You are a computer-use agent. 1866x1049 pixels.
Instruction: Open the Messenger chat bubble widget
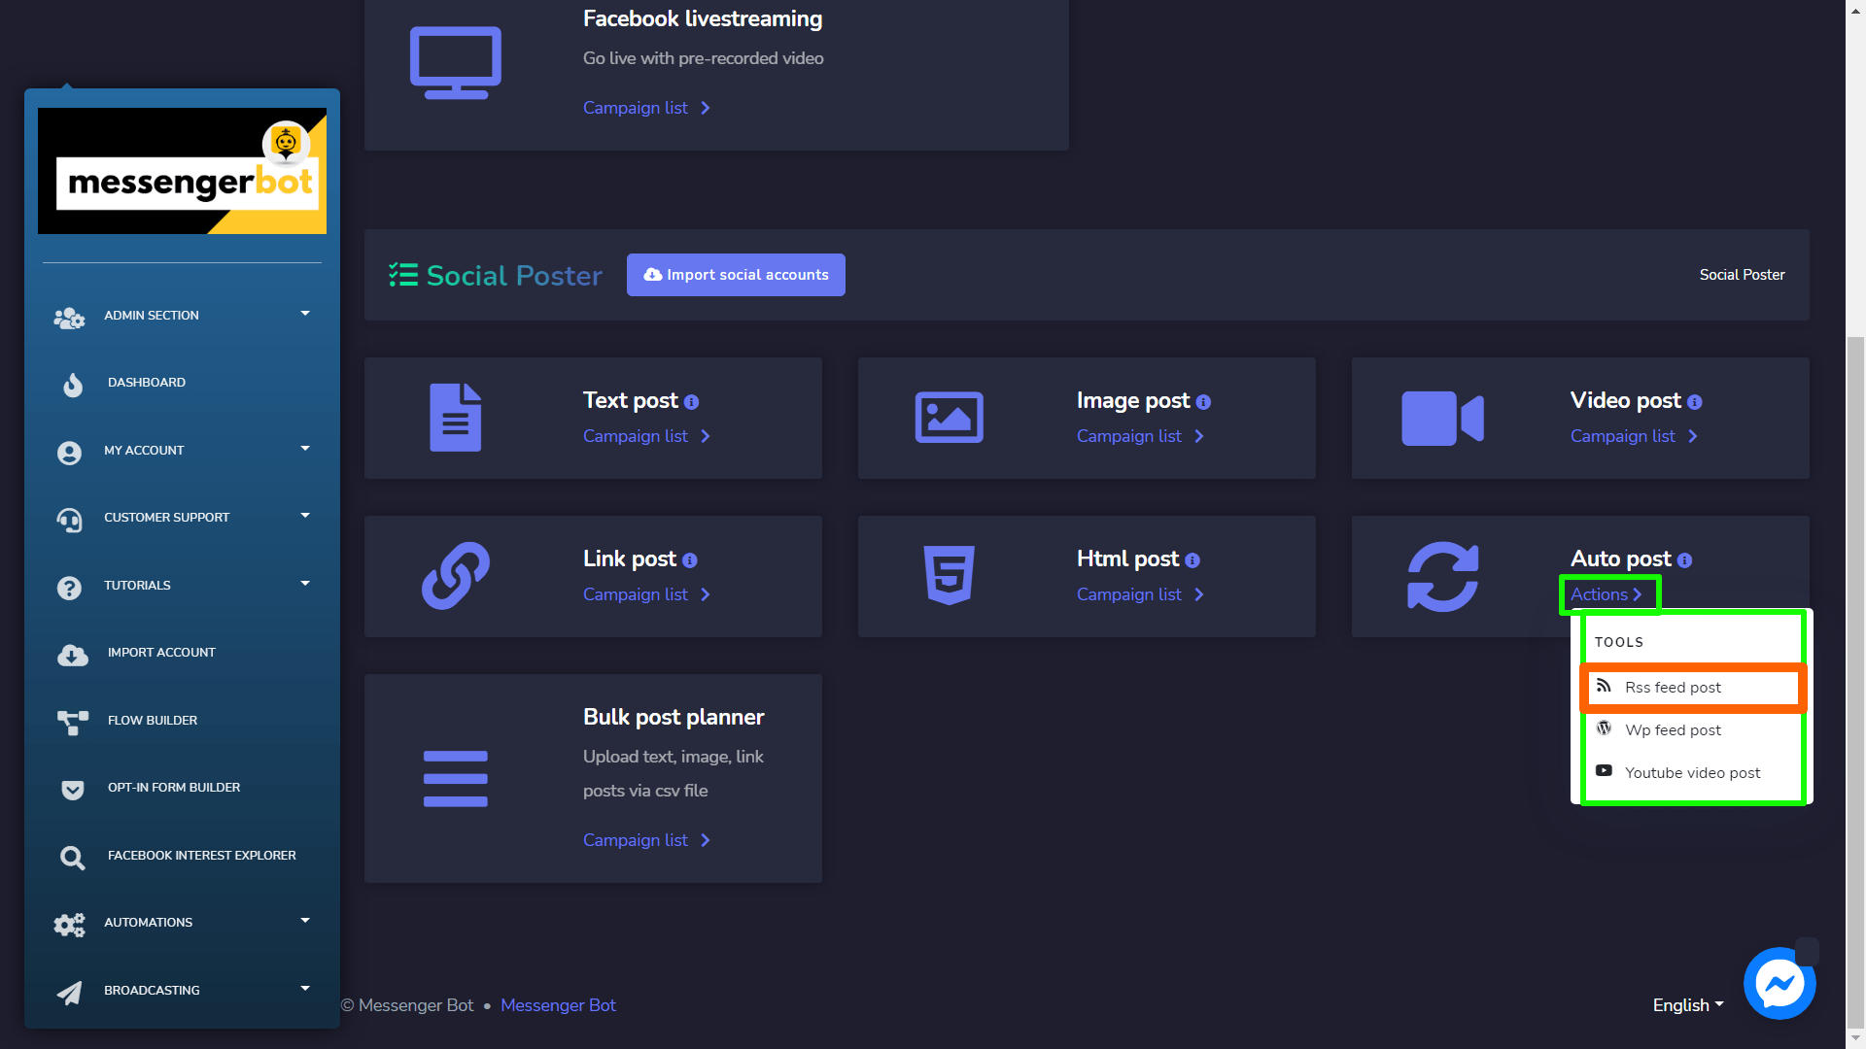(1780, 983)
